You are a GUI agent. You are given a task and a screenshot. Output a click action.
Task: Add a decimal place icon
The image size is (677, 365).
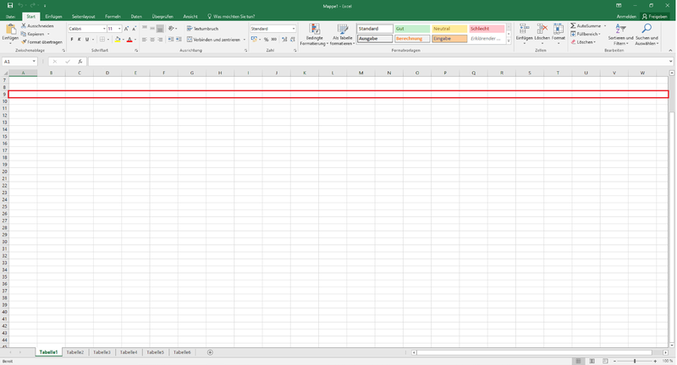284,40
